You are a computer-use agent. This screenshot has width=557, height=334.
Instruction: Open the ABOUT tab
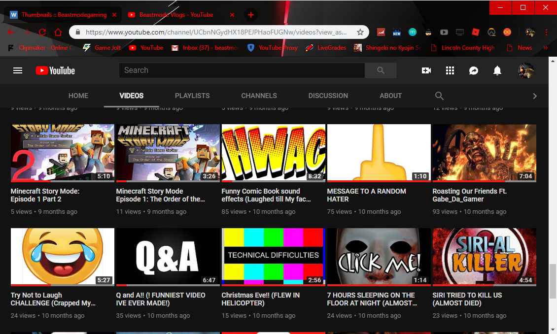point(391,96)
